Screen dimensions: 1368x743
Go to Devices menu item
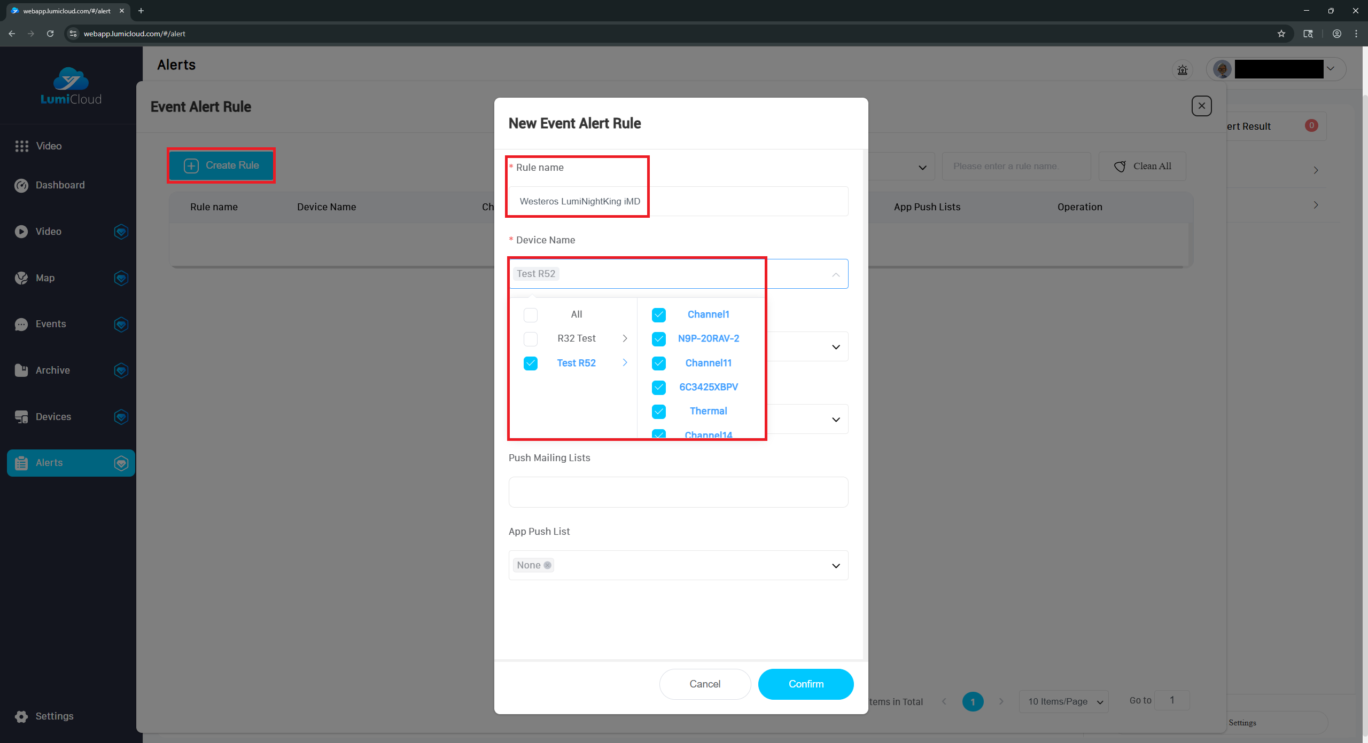(x=53, y=417)
